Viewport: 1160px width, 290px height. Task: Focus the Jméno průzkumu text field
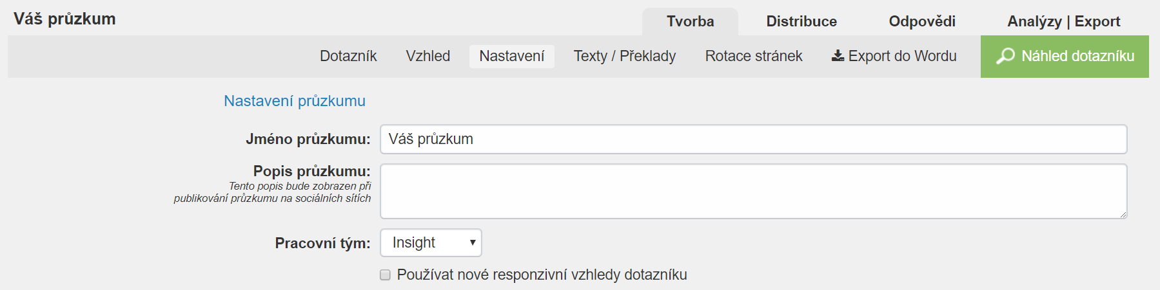[753, 139]
